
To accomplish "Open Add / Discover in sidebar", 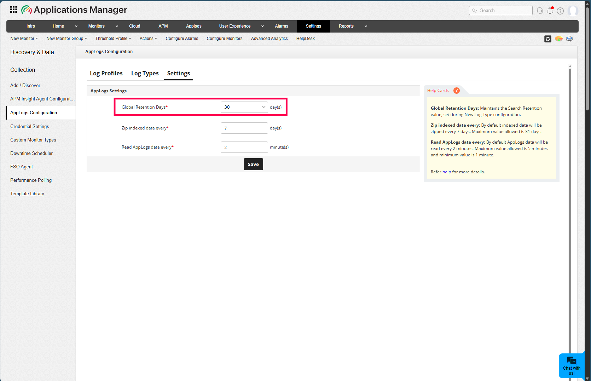I will pos(25,86).
